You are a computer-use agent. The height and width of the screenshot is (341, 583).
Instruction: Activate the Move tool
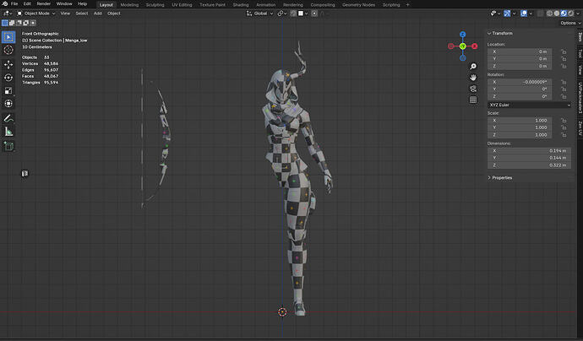click(8, 64)
